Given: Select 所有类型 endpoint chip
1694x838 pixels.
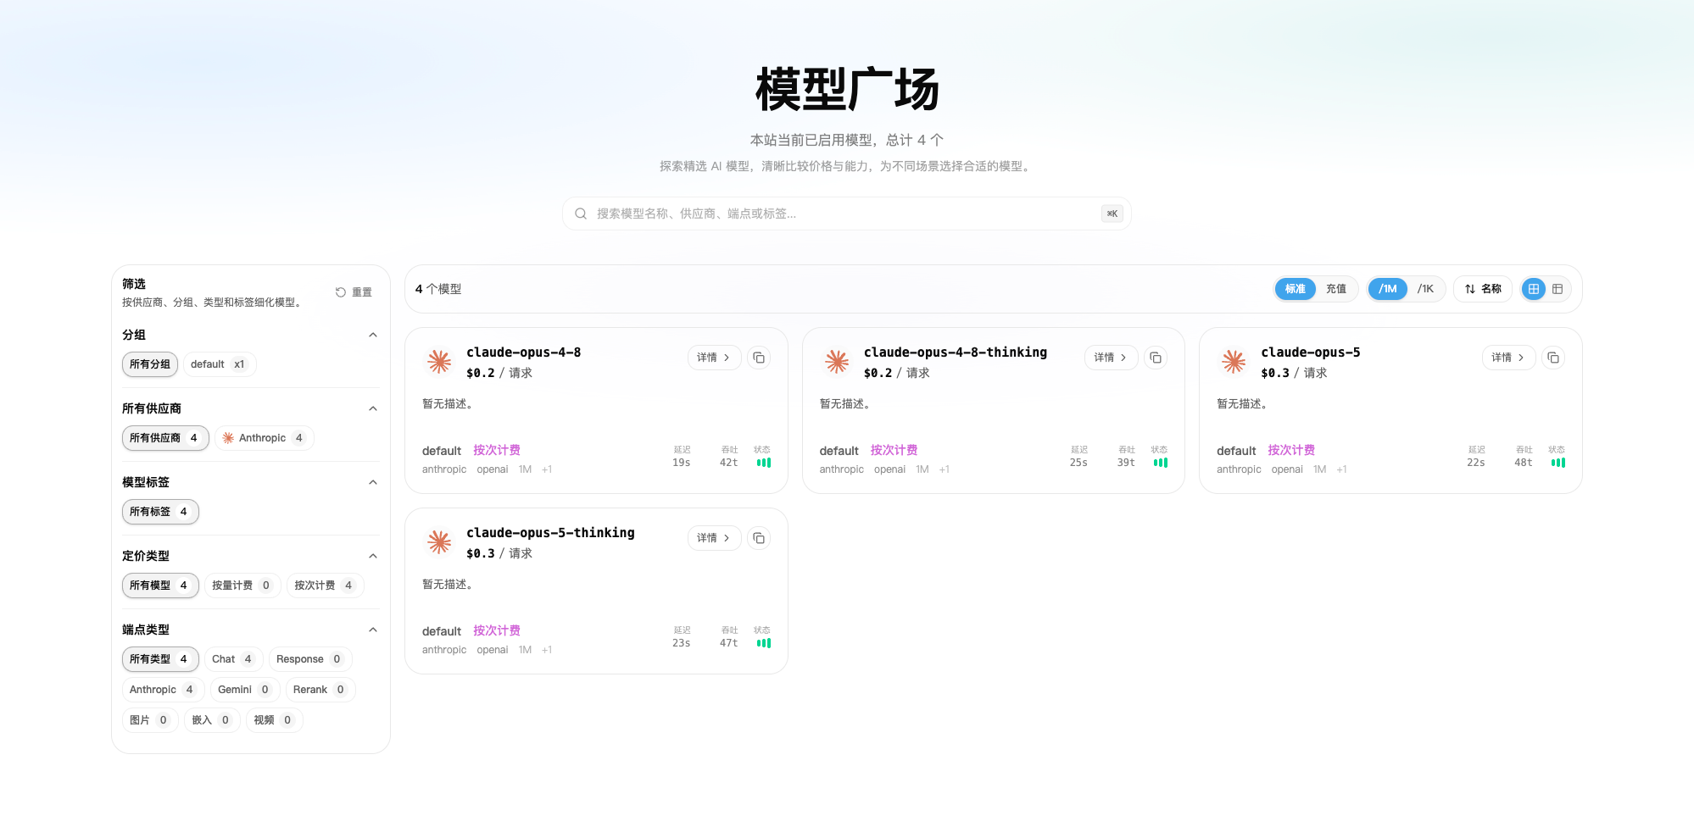Looking at the screenshot, I should 160,659.
